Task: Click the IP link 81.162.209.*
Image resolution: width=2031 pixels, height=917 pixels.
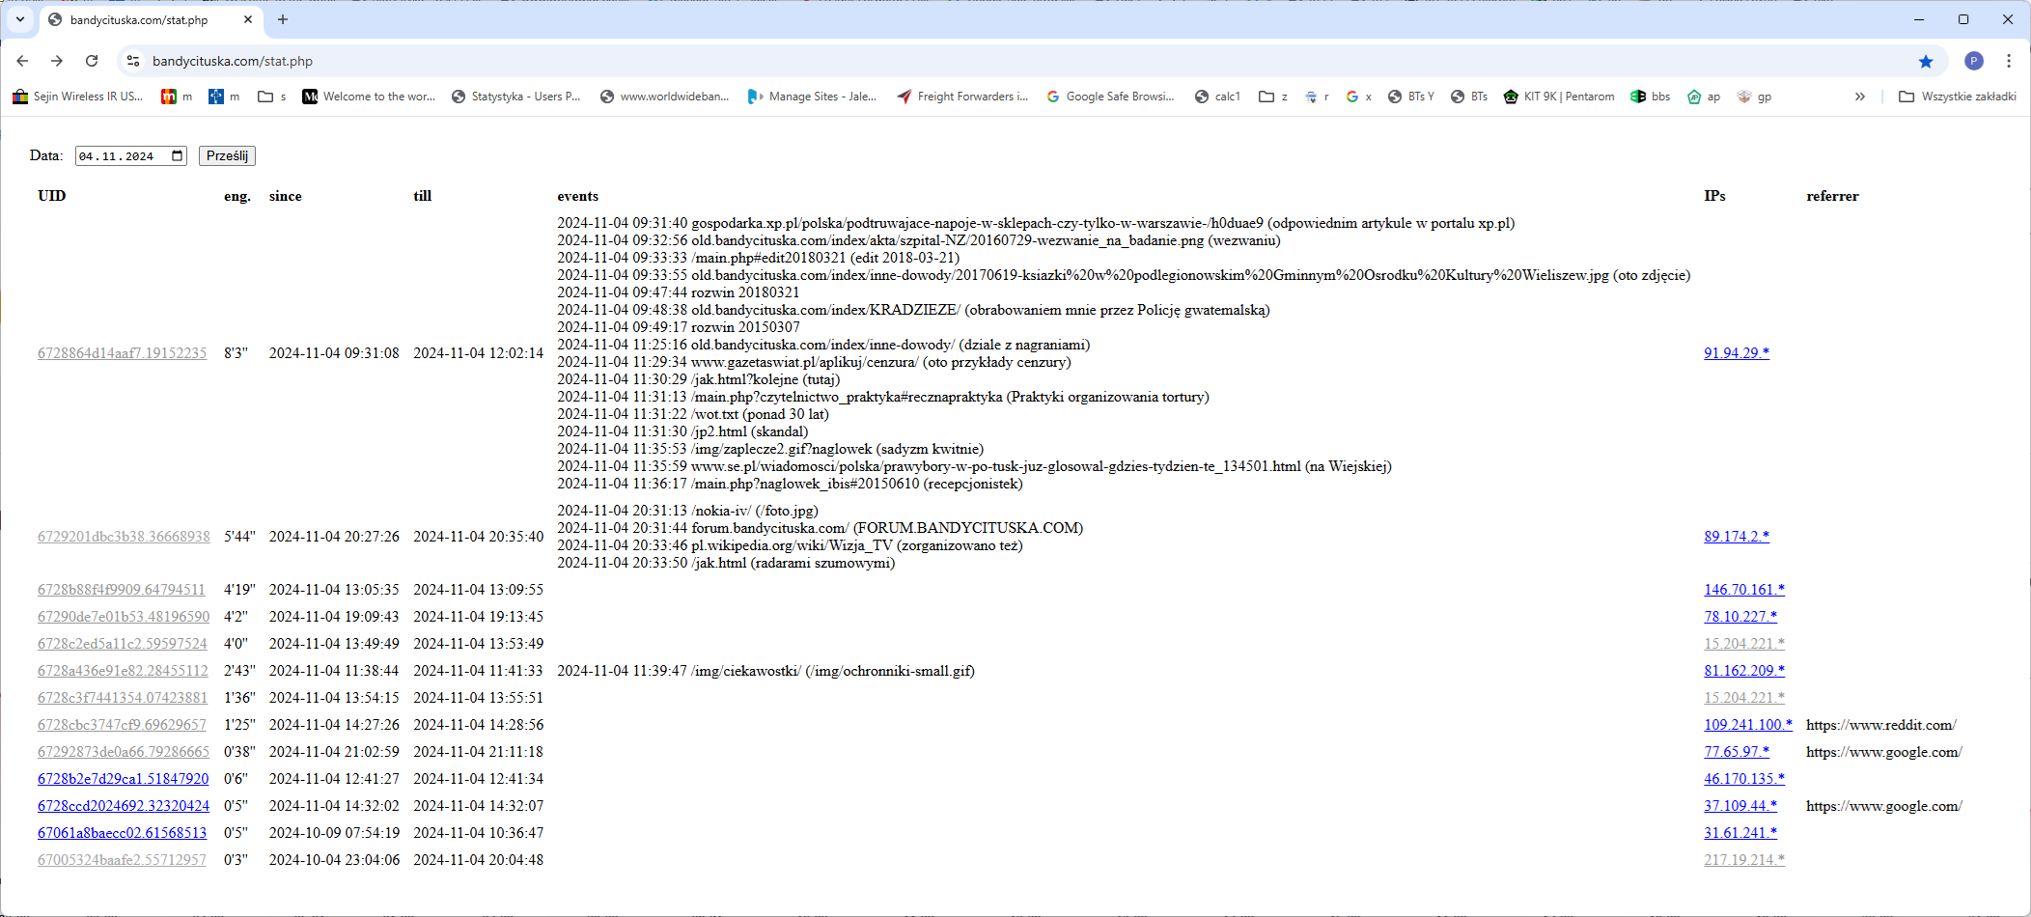Action: point(1744,671)
